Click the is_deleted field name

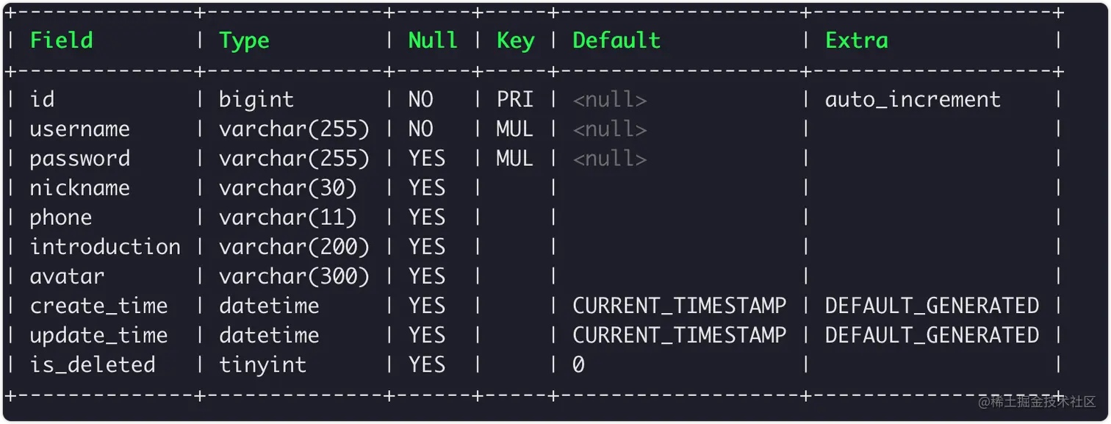click(x=93, y=364)
